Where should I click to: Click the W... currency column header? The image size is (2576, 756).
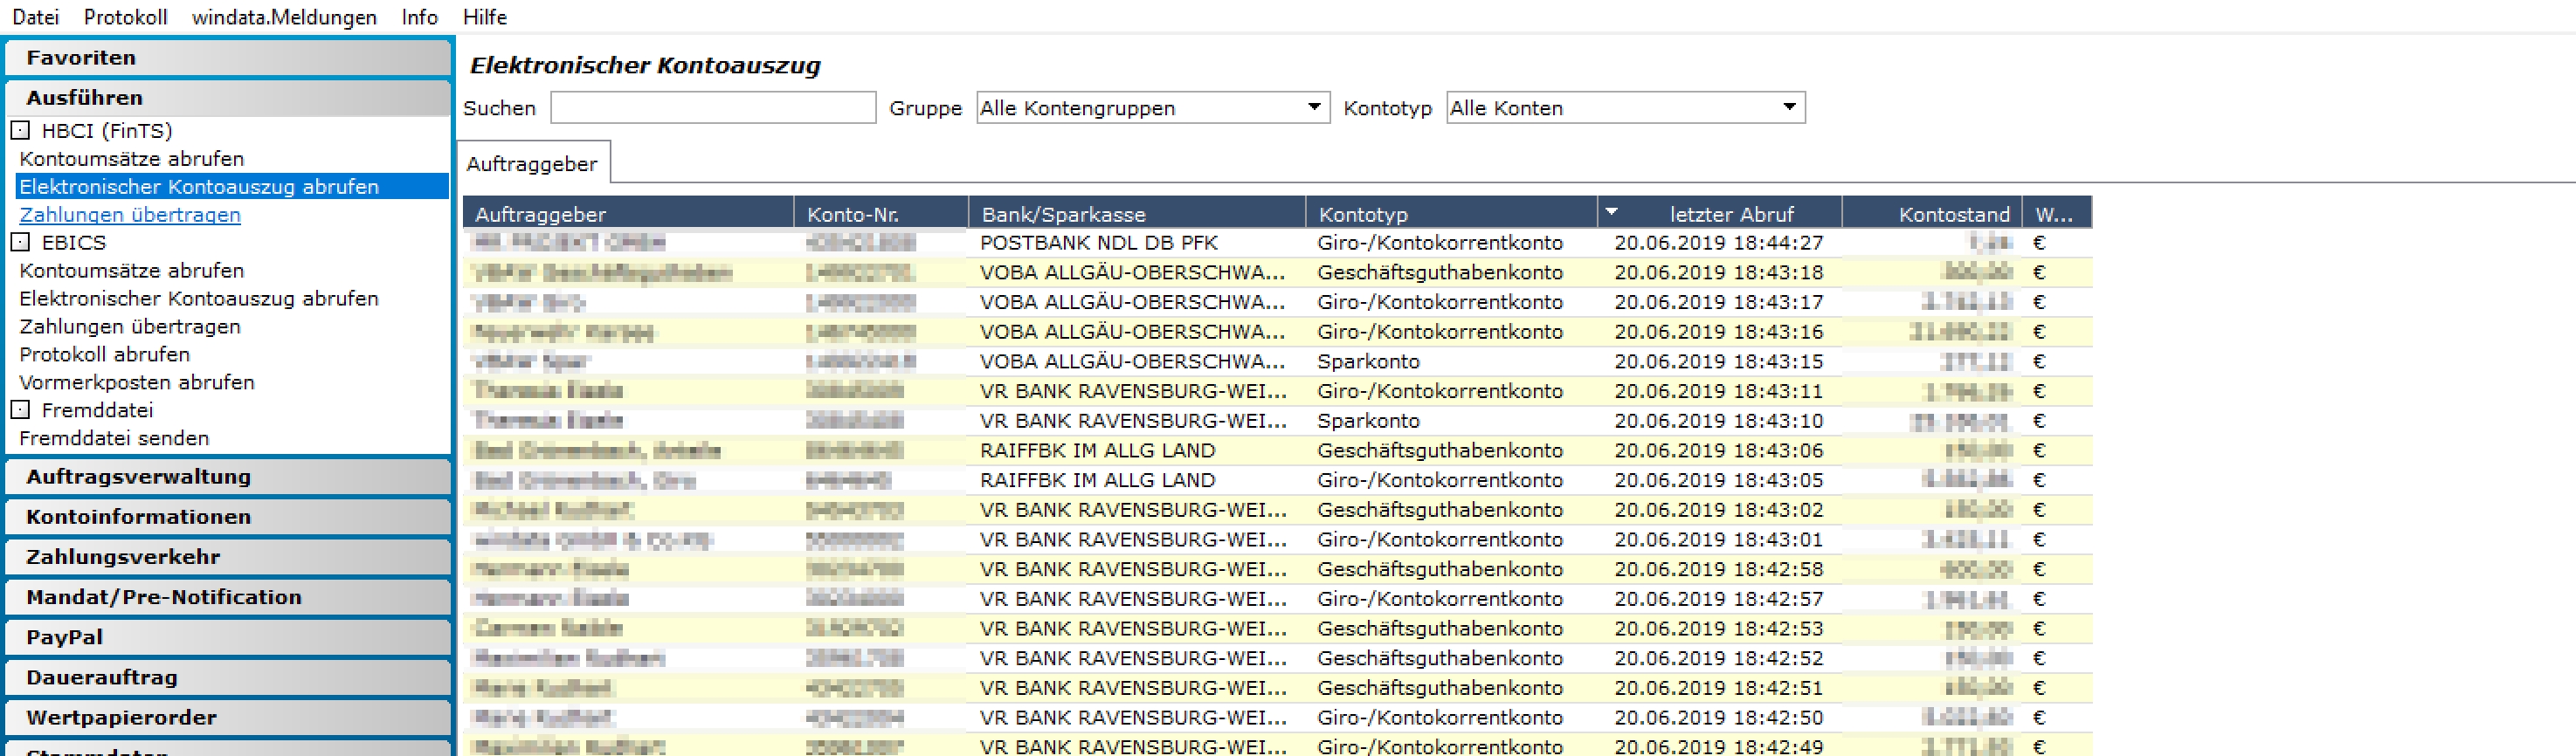[x=2056, y=214]
